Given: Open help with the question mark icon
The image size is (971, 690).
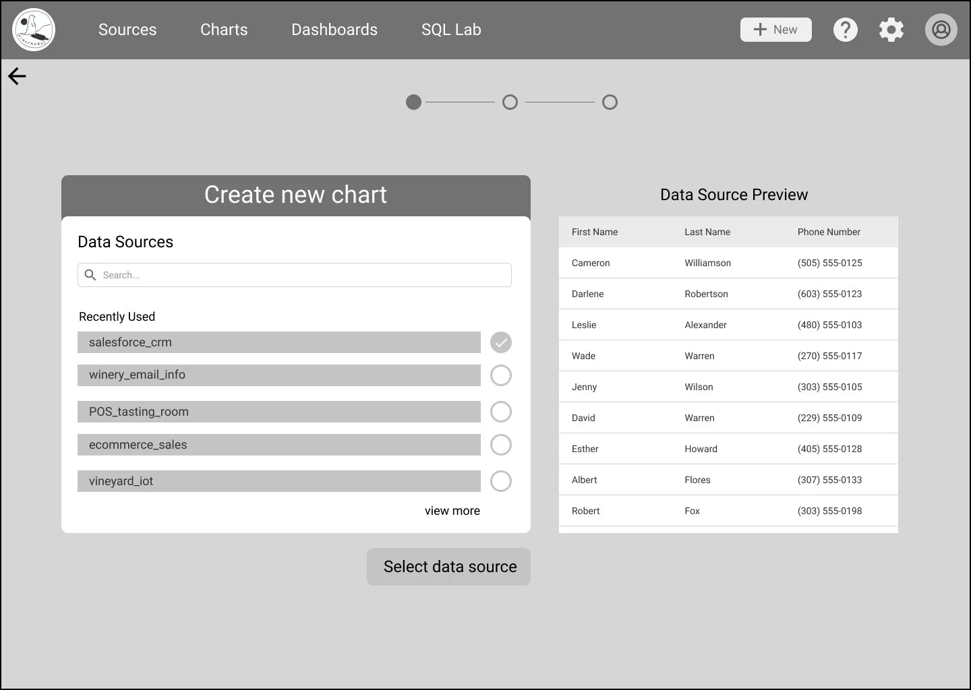Looking at the screenshot, I should pos(845,30).
